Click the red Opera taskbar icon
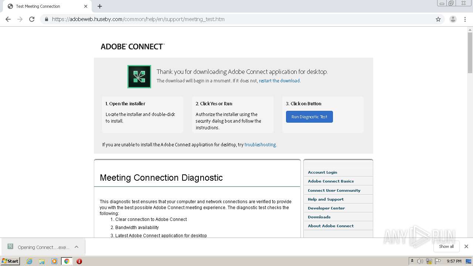This screenshot has height=266, width=473. [79, 261]
